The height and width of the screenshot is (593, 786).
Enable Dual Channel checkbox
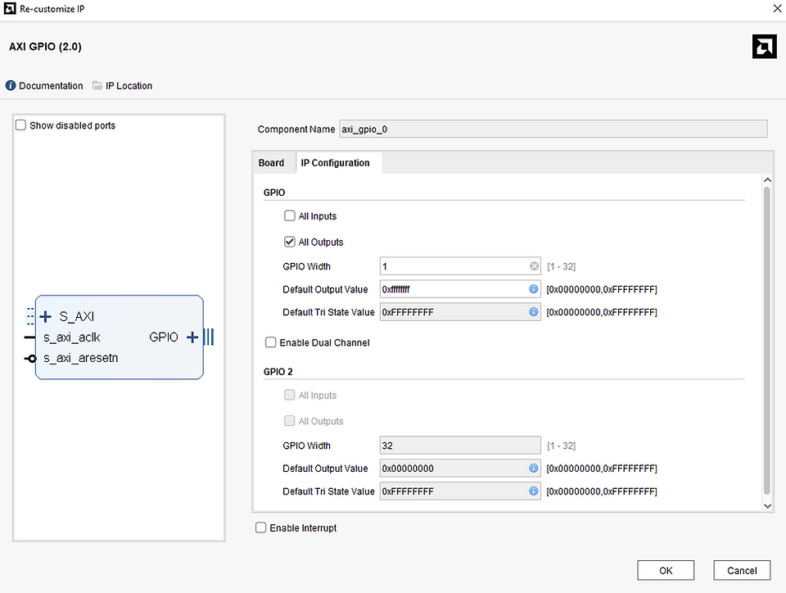pos(271,342)
